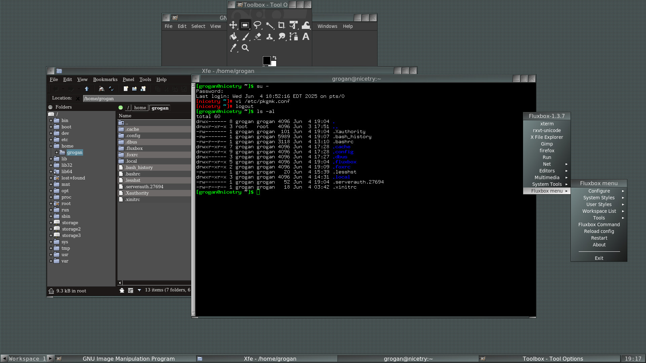Expand the usr folder in tree
Image resolution: width=646 pixels, height=363 pixels.
(51, 254)
